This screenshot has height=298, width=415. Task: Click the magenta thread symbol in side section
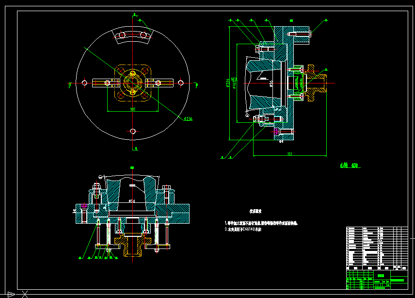click(276, 132)
